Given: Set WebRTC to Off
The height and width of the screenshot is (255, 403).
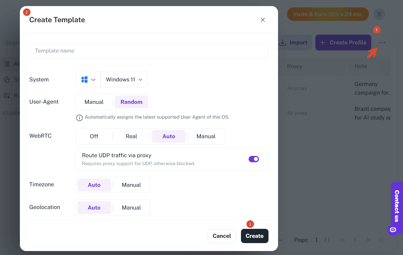Looking at the screenshot, I should pos(94,136).
